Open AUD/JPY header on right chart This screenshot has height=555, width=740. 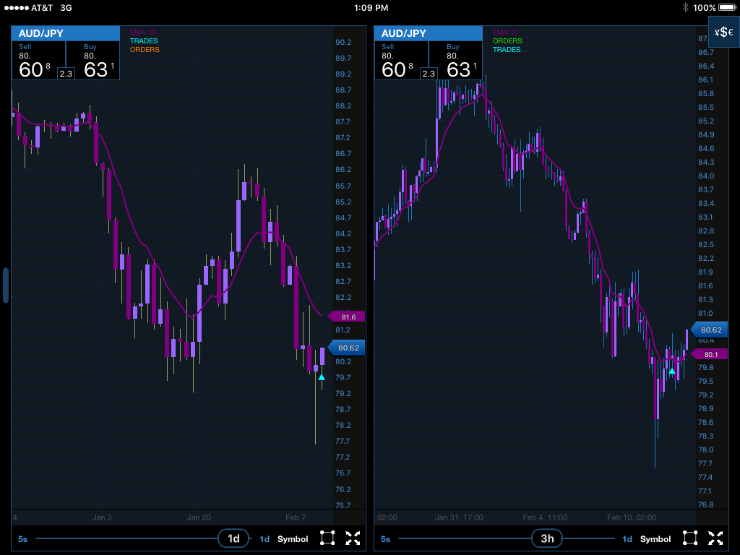tap(428, 33)
